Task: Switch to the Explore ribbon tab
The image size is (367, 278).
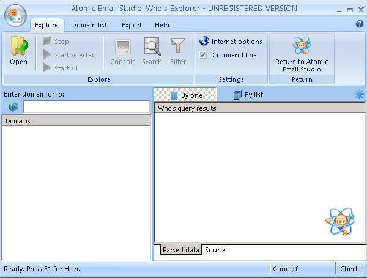Action: pyautogui.click(x=46, y=25)
